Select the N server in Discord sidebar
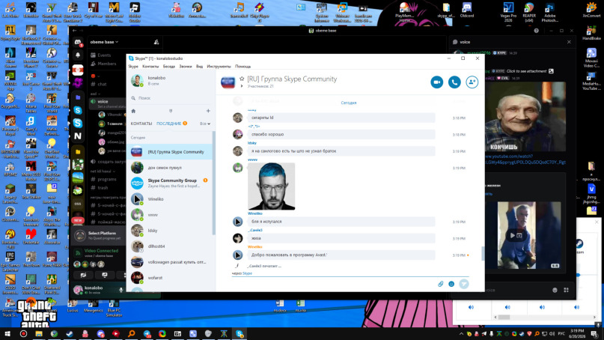This screenshot has width=604, height=340. click(x=78, y=136)
